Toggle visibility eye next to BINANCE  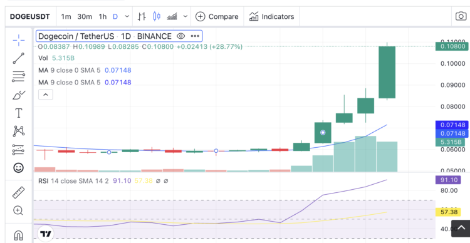pos(180,36)
